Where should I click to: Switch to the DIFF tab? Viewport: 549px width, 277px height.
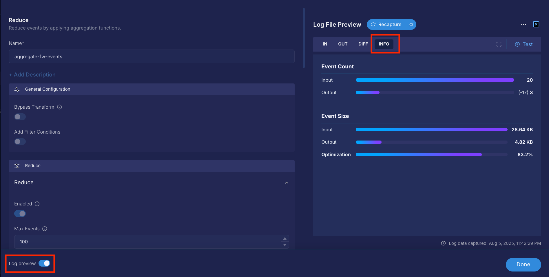click(363, 44)
